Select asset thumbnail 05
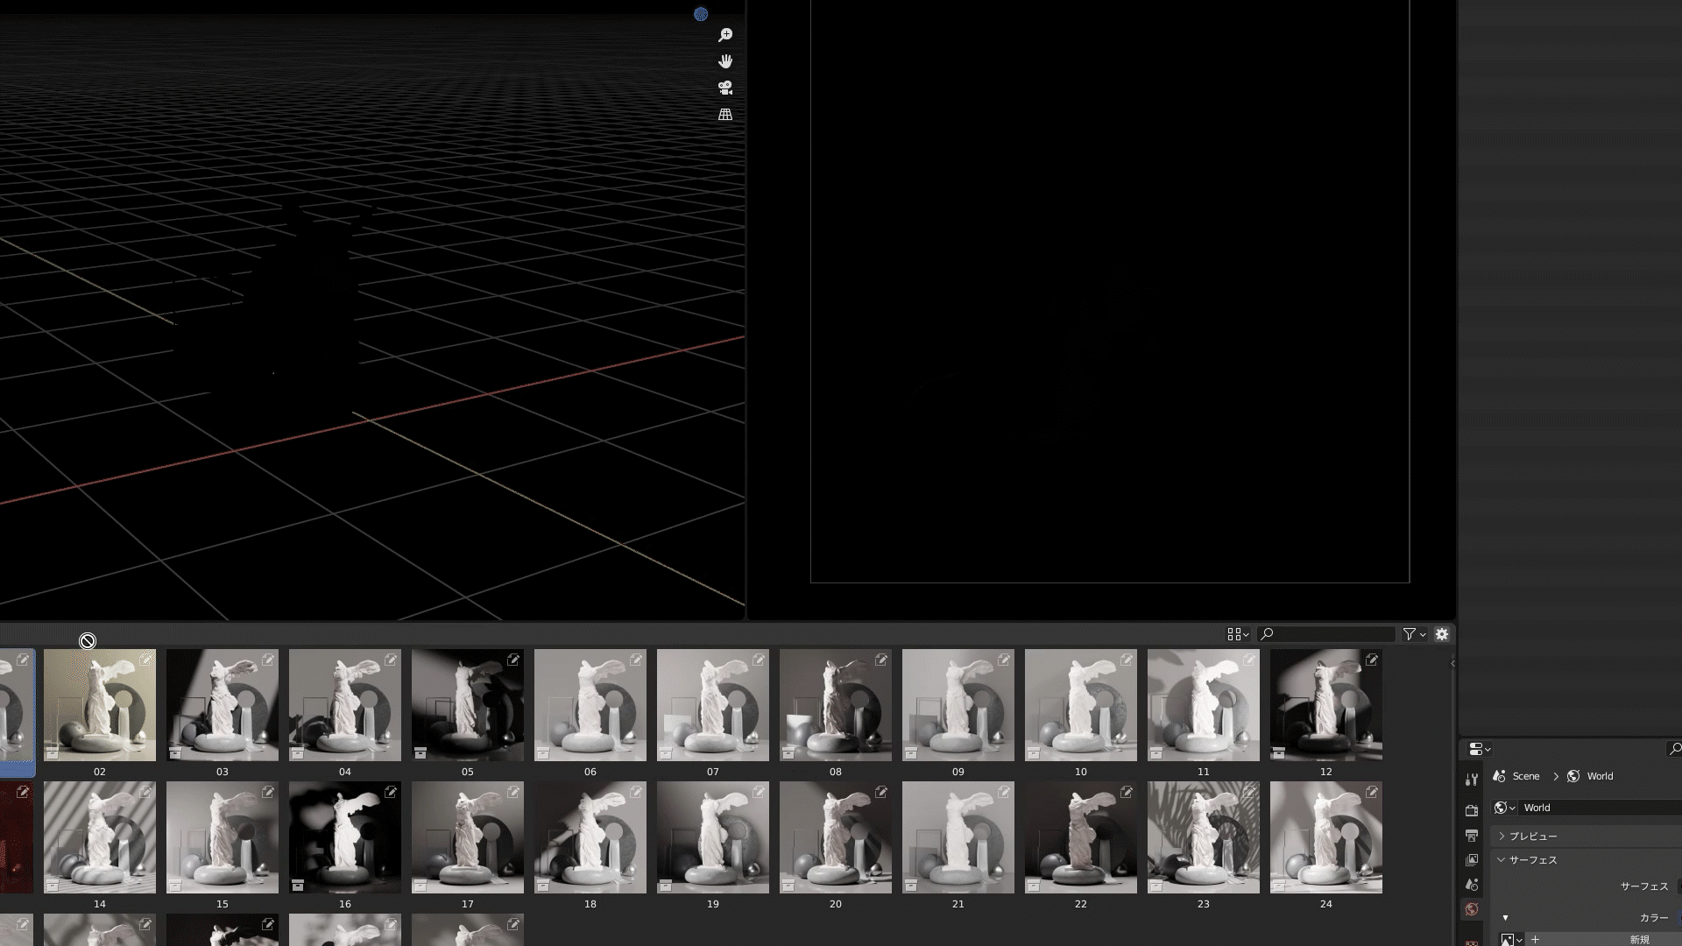Screen dimensions: 1682x946 pyautogui.click(x=468, y=705)
